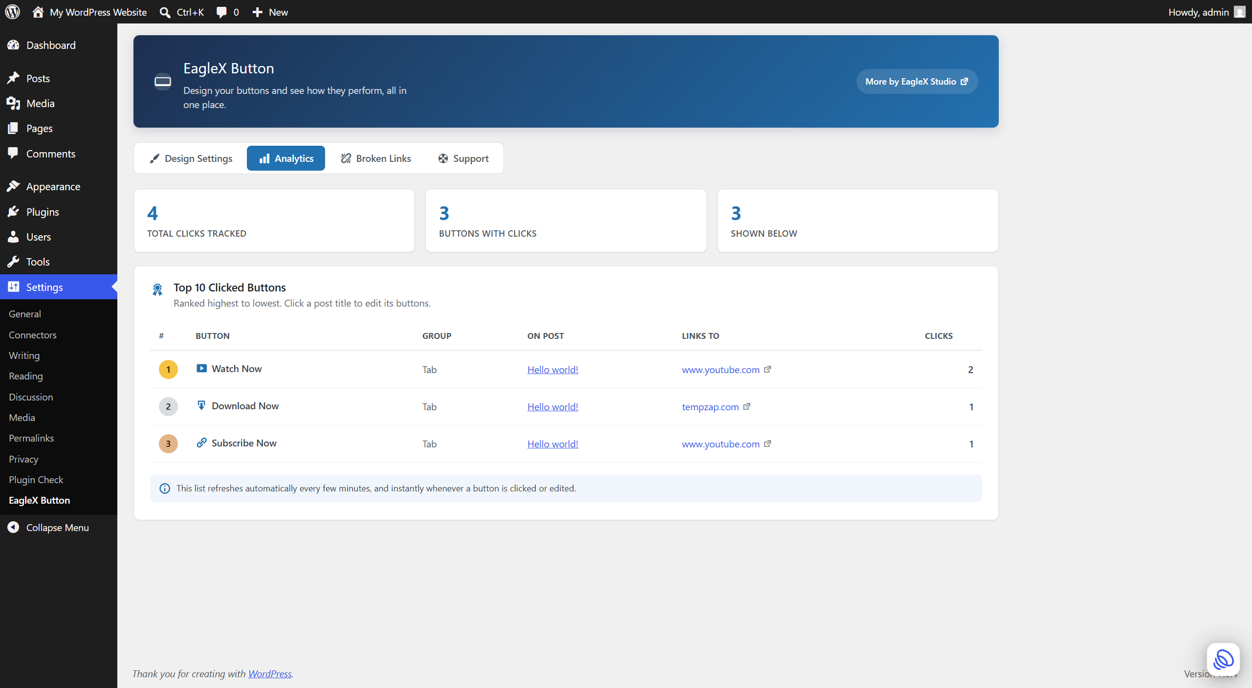Click the Total Clicks Tracked card
This screenshot has width=1252, height=688.
pos(274,221)
